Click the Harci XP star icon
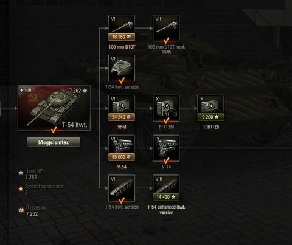The height and width of the screenshot is (245, 292). 21,173
